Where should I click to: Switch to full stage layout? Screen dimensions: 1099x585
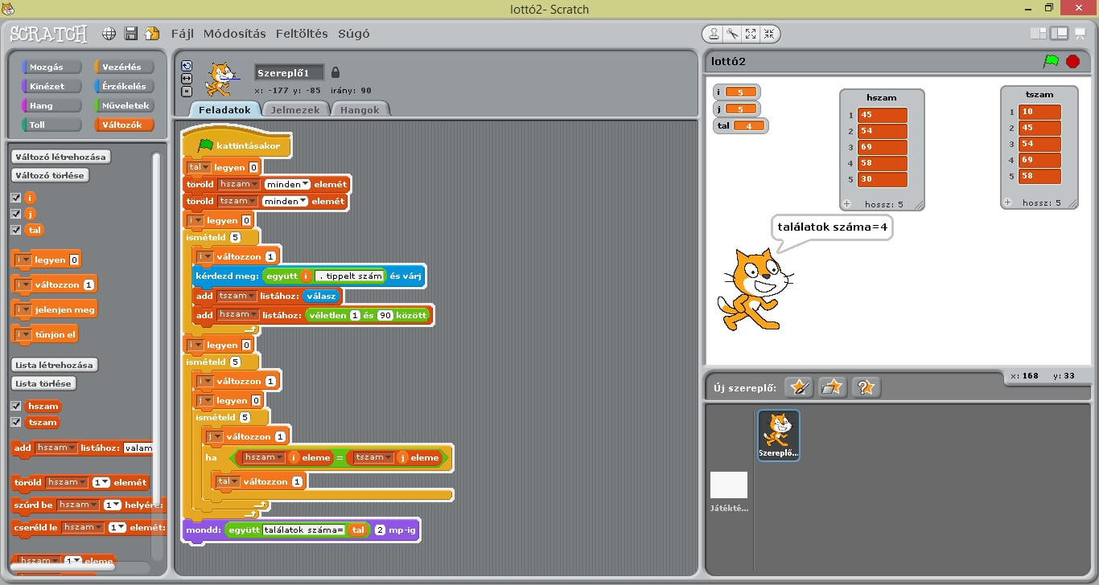tap(1060, 34)
